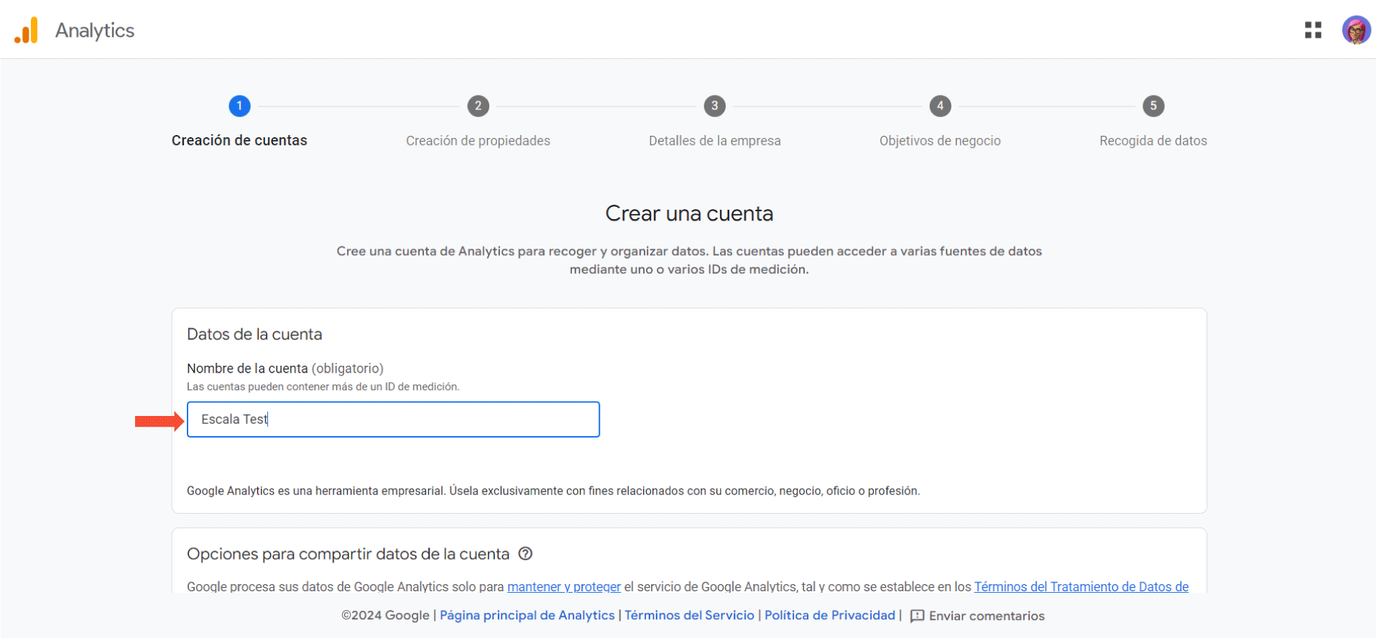Go to Objetivos de negocio step label
The width and height of the screenshot is (1376, 638).
[940, 141]
